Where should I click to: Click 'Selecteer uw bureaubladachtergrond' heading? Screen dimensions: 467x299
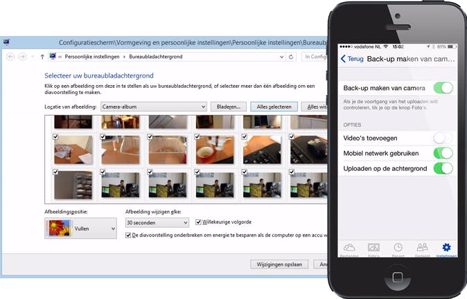coord(99,75)
